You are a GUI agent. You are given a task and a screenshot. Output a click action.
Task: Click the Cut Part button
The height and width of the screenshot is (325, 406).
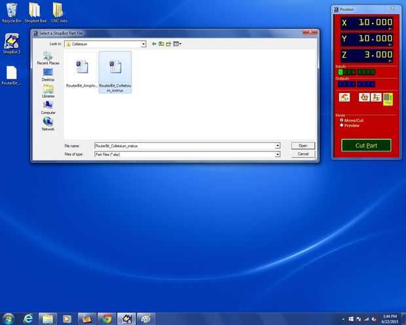click(x=366, y=145)
